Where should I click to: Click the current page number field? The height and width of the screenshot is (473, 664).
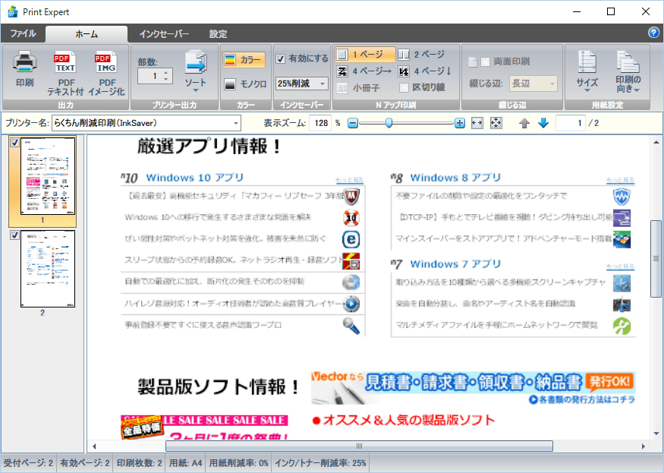coord(570,123)
